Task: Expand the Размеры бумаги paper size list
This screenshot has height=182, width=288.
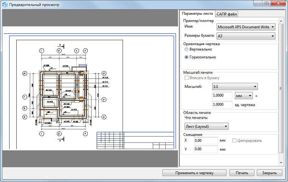Action: coord(246,36)
